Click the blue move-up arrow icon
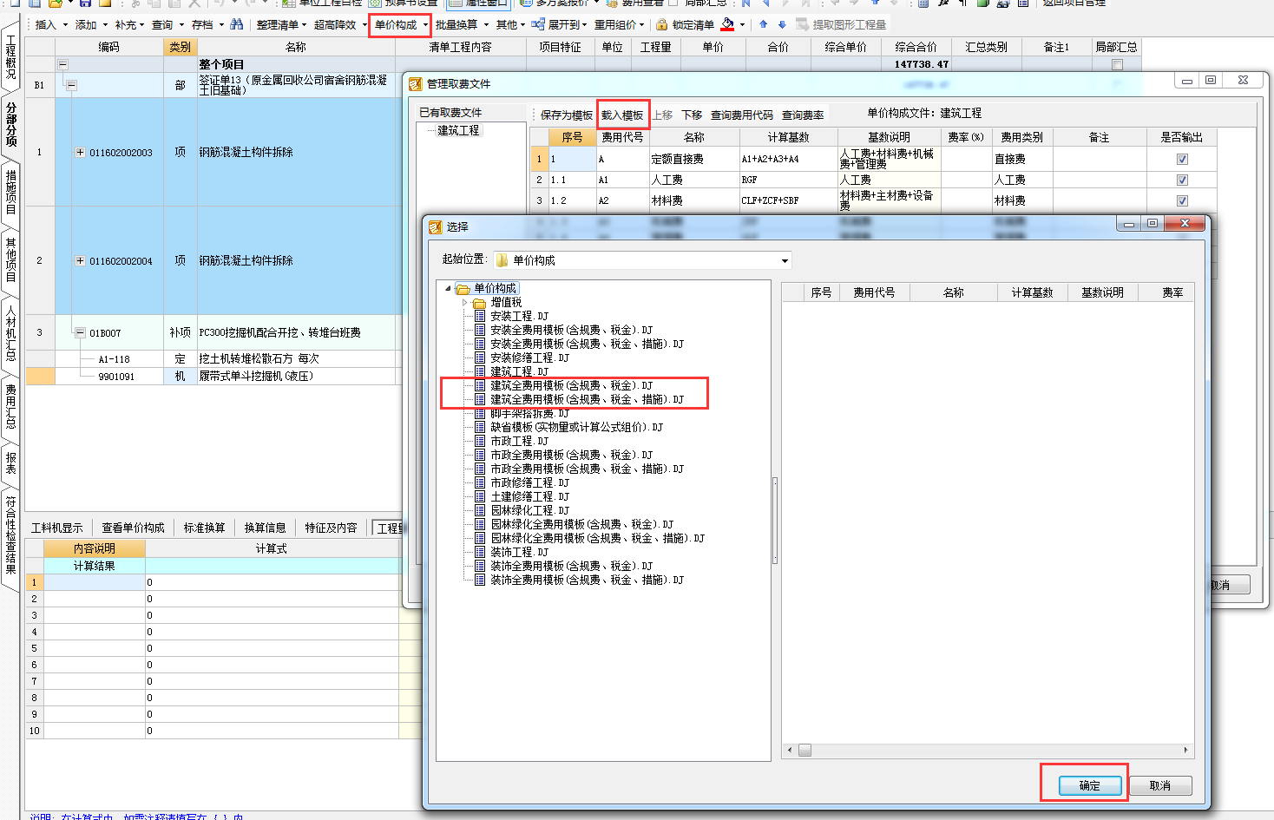1274x820 pixels. point(764,24)
